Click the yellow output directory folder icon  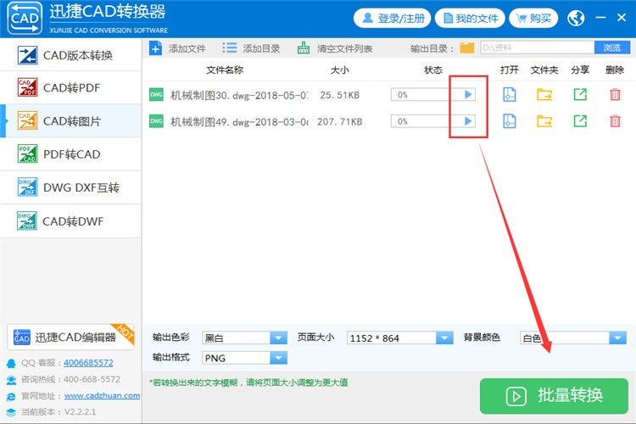pos(467,47)
